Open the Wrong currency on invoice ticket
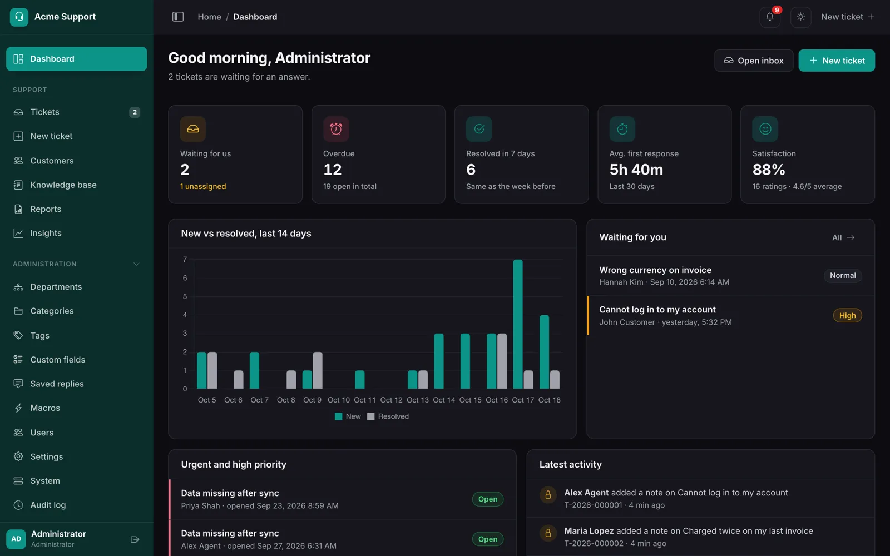Image resolution: width=890 pixels, height=556 pixels. pos(730,276)
